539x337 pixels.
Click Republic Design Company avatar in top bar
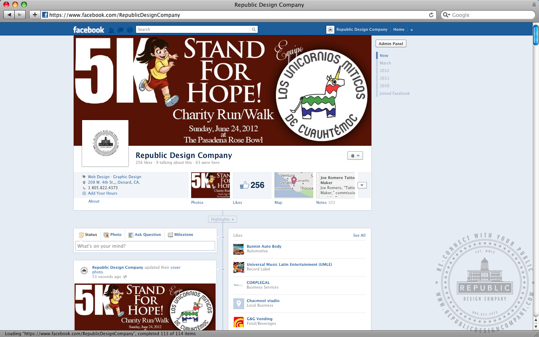(x=330, y=29)
